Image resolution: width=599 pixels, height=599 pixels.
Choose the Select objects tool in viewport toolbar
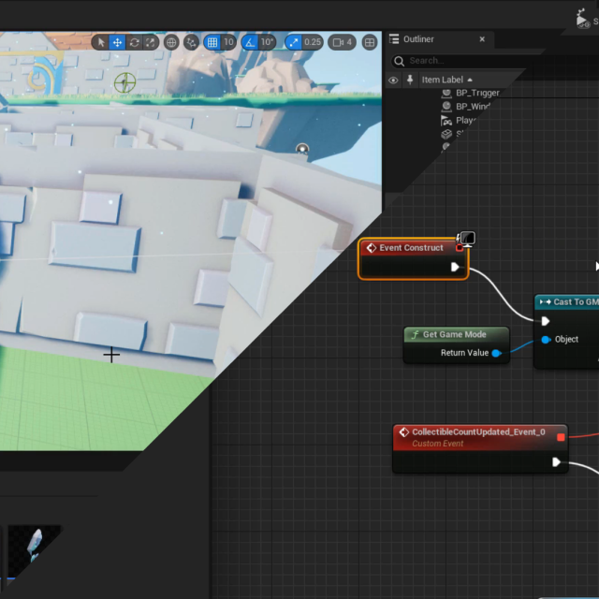[101, 42]
